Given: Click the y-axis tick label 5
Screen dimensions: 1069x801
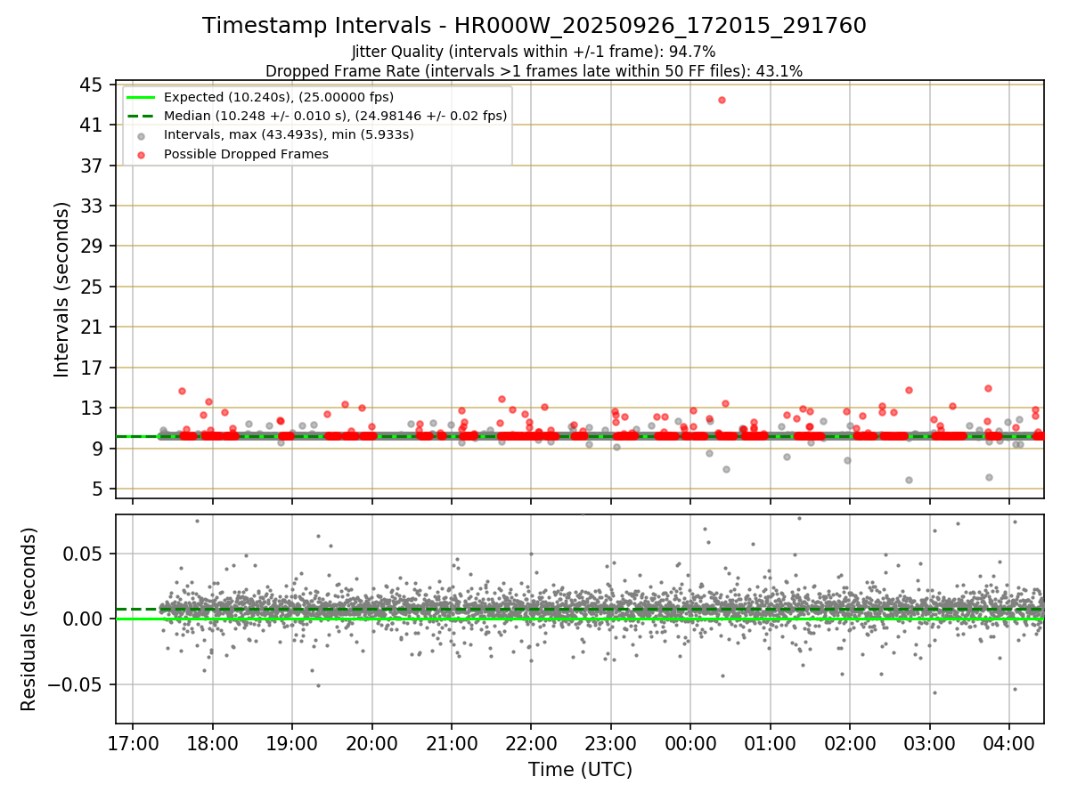Looking at the screenshot, I should (x=98, y=489).
